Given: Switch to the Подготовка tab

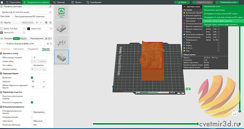Looking at the screenshot, I should tap(13, 2).
